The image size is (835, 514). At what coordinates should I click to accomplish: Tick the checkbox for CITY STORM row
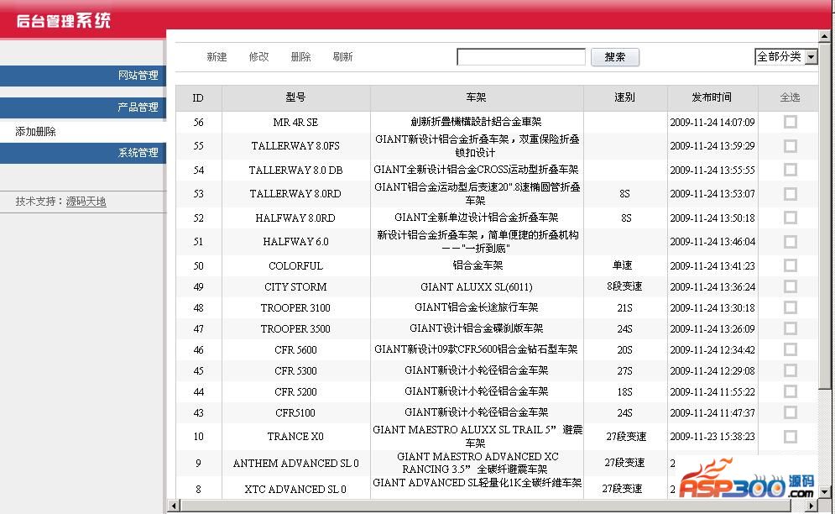(x=791, y=287)
